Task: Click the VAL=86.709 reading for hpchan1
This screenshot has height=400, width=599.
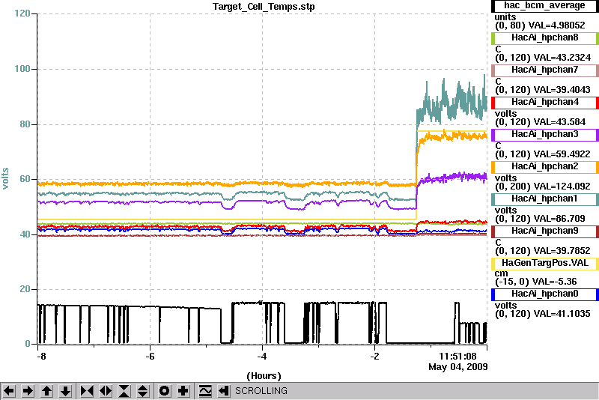Action: coord(559,219)
